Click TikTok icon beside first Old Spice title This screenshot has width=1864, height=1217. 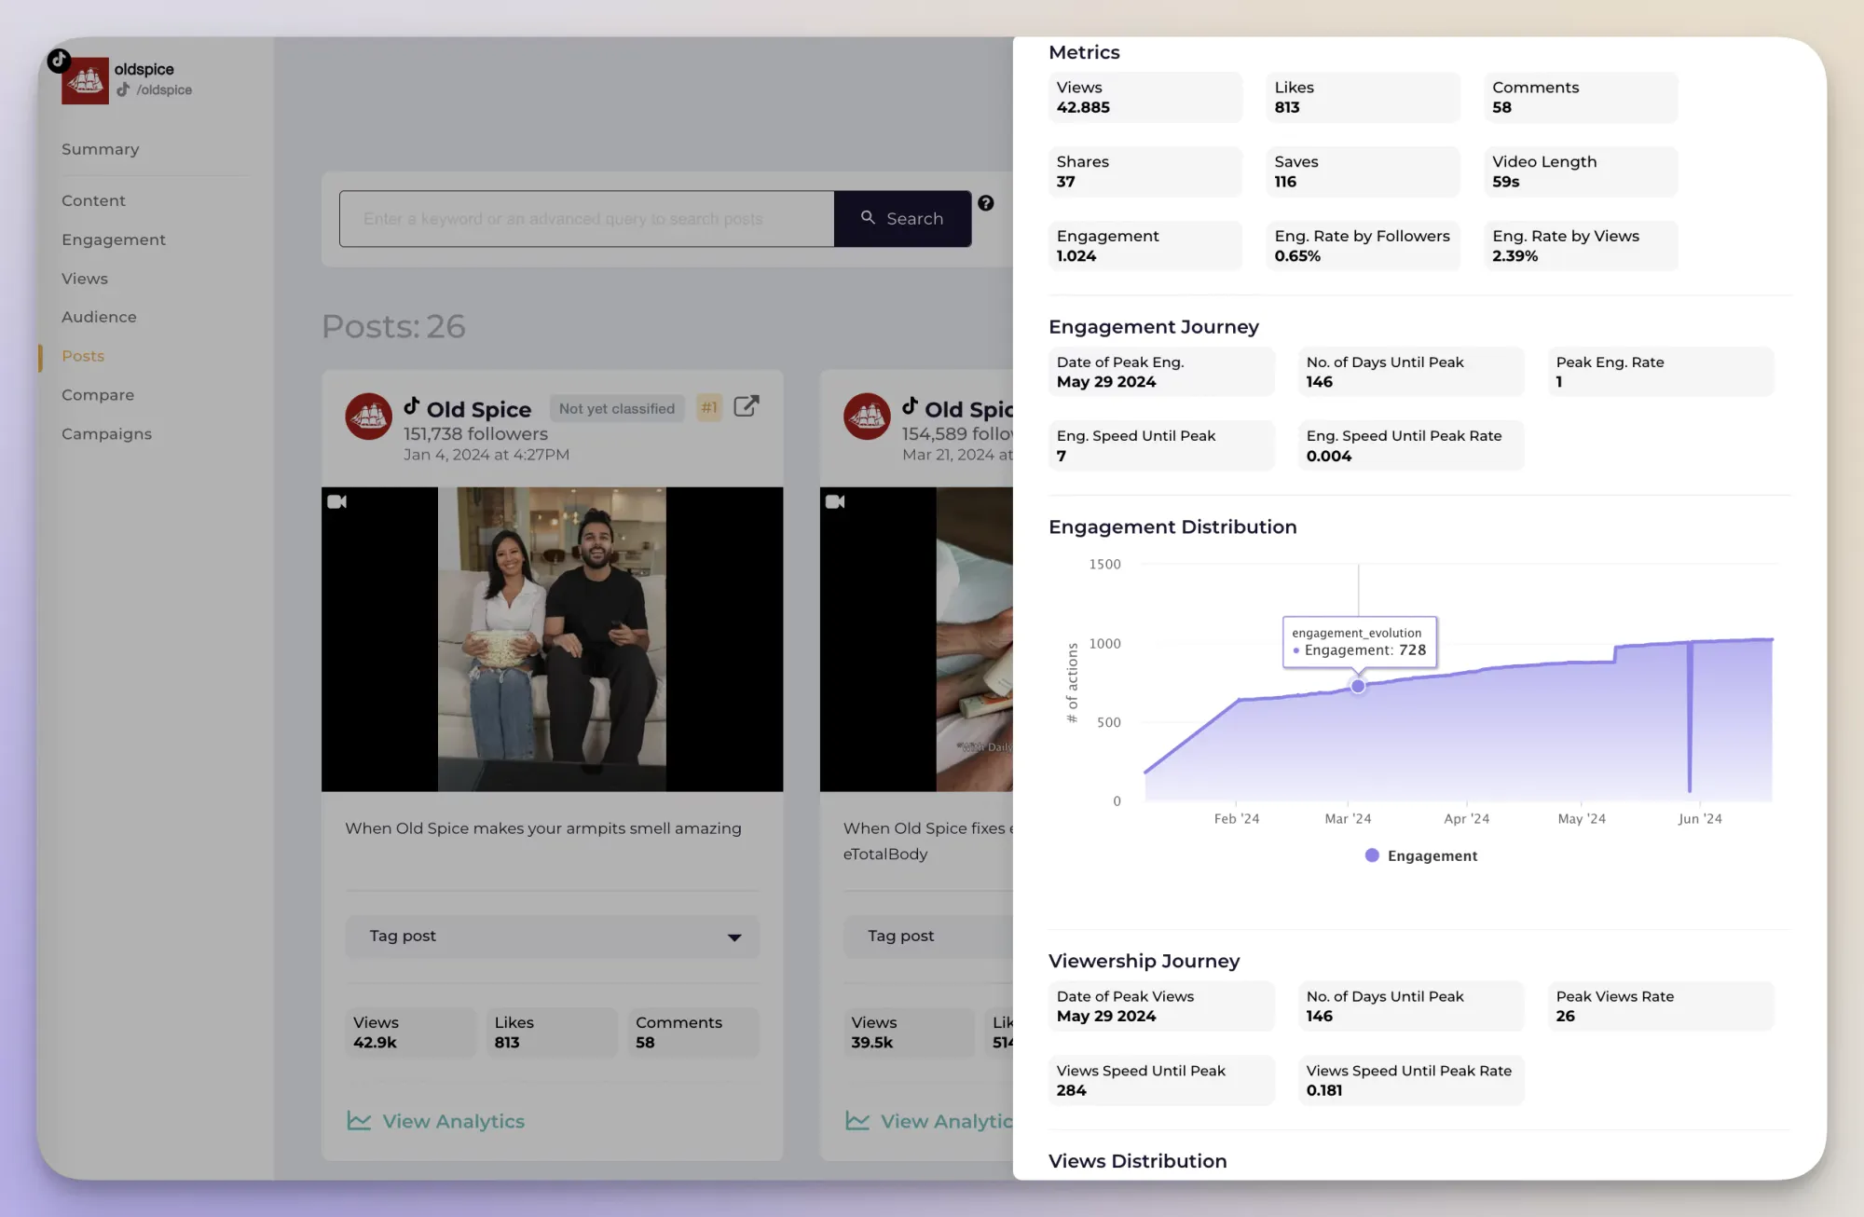(411, 405)
